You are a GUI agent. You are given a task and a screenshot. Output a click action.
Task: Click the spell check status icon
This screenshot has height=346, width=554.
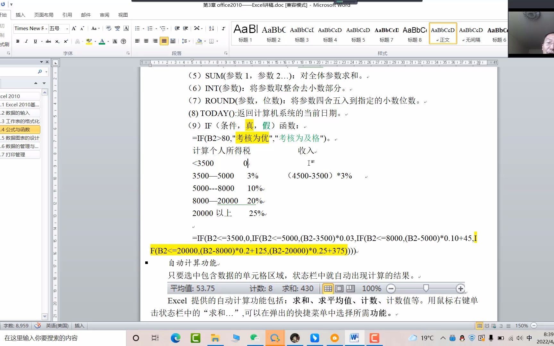tap(38, 326)
